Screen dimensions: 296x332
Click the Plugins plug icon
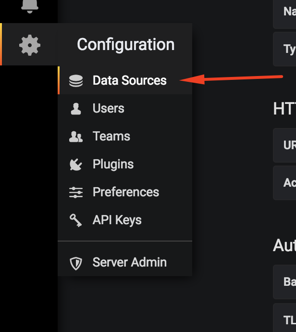[x=75, y=165]
